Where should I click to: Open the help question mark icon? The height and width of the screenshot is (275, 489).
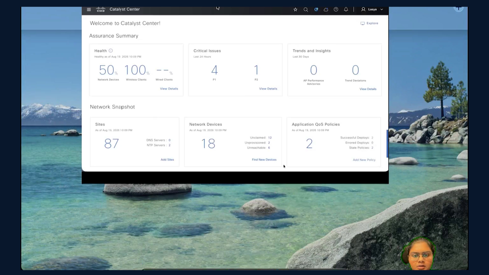pos(336,9)
